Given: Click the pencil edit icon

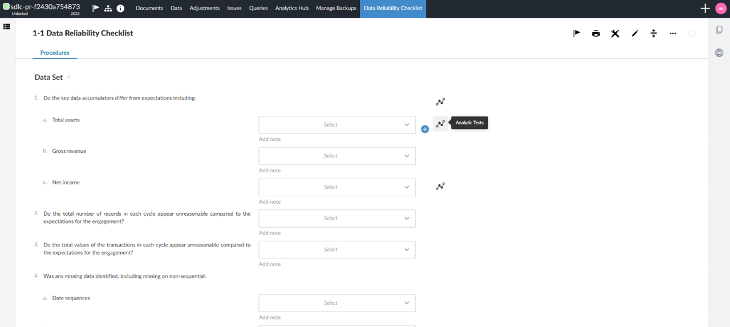Looking at the screenshot, I should 635,34.
